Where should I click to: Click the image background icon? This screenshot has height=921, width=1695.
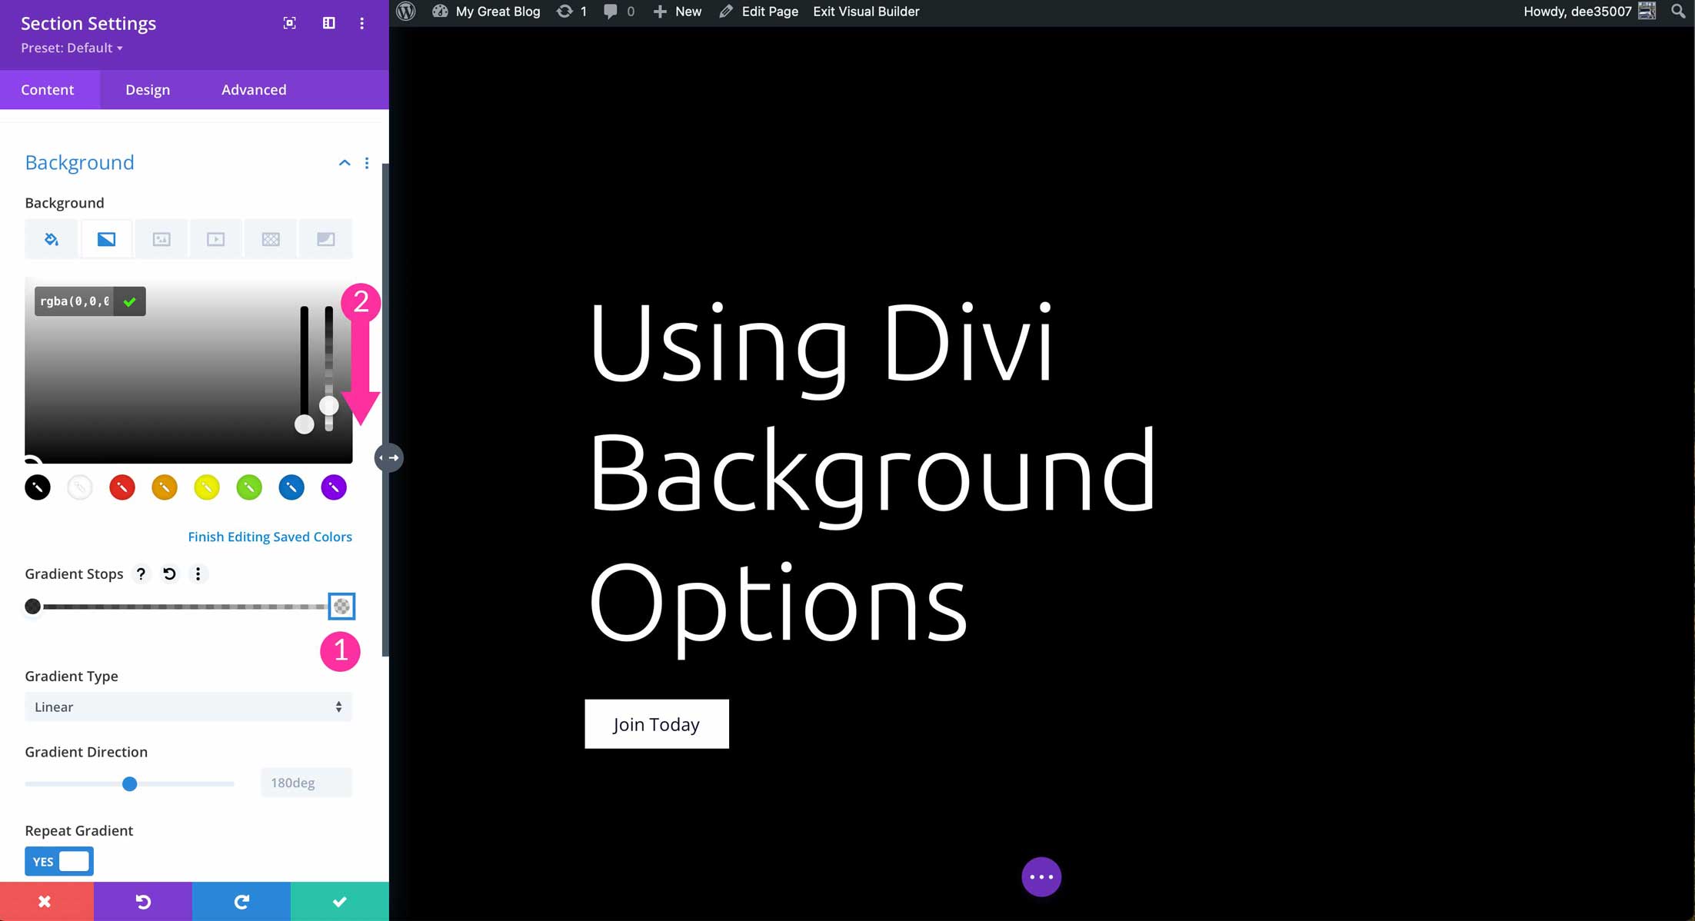pyautogui.click(x=160, y=238)
